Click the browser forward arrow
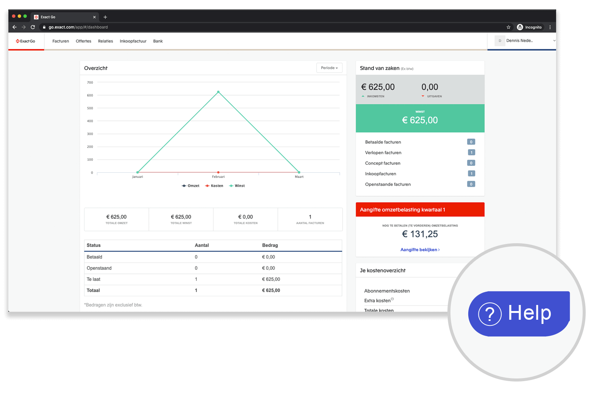 pyautogui.click(x=23, y=27)
